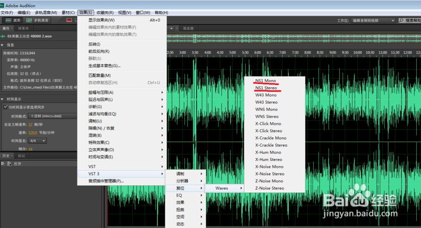421x228 pixels.
Task: Expand the 调制(U) submenu
Action: (121, 121)
